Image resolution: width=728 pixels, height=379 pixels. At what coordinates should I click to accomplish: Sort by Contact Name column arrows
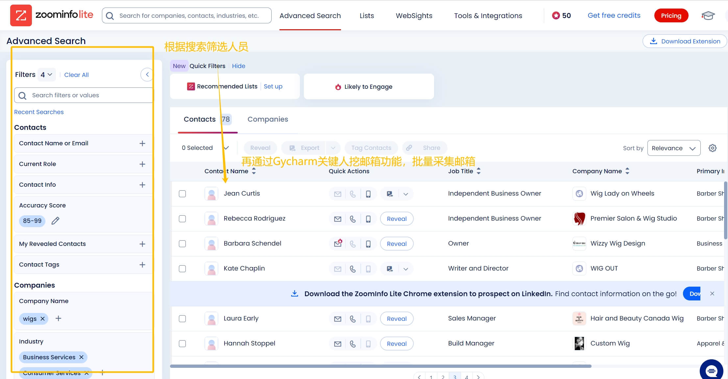254,171
